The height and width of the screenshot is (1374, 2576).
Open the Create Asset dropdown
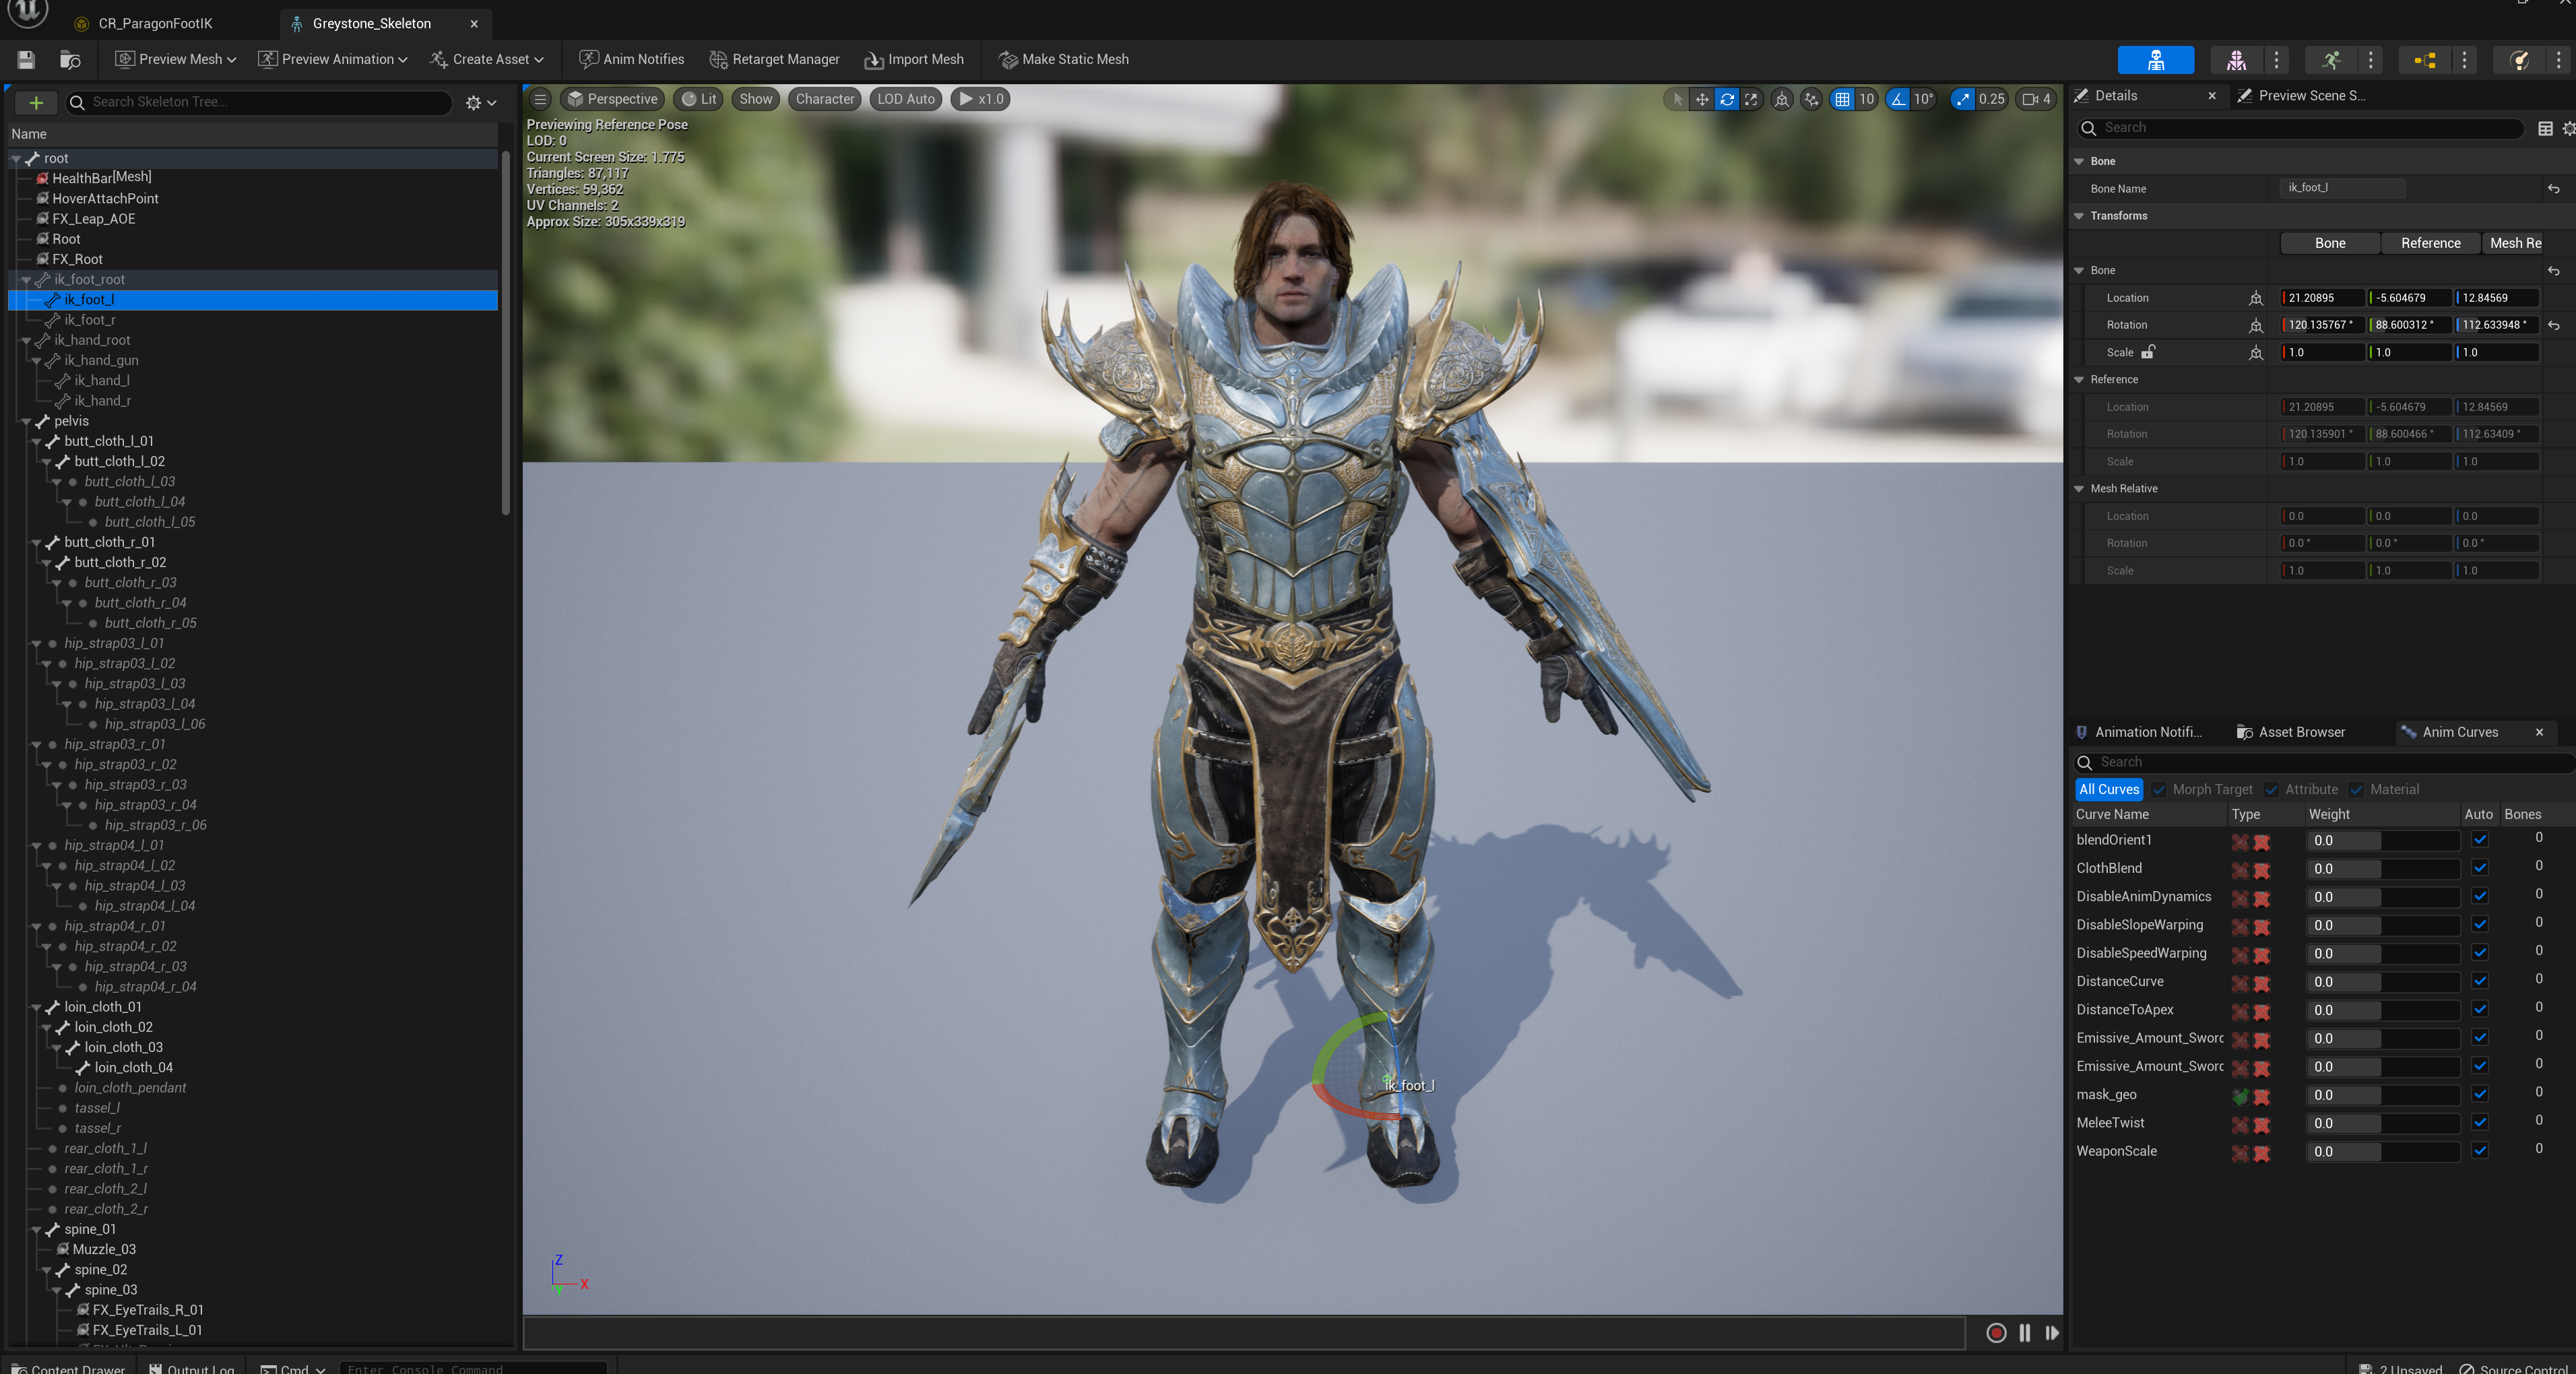coord(487,60)
